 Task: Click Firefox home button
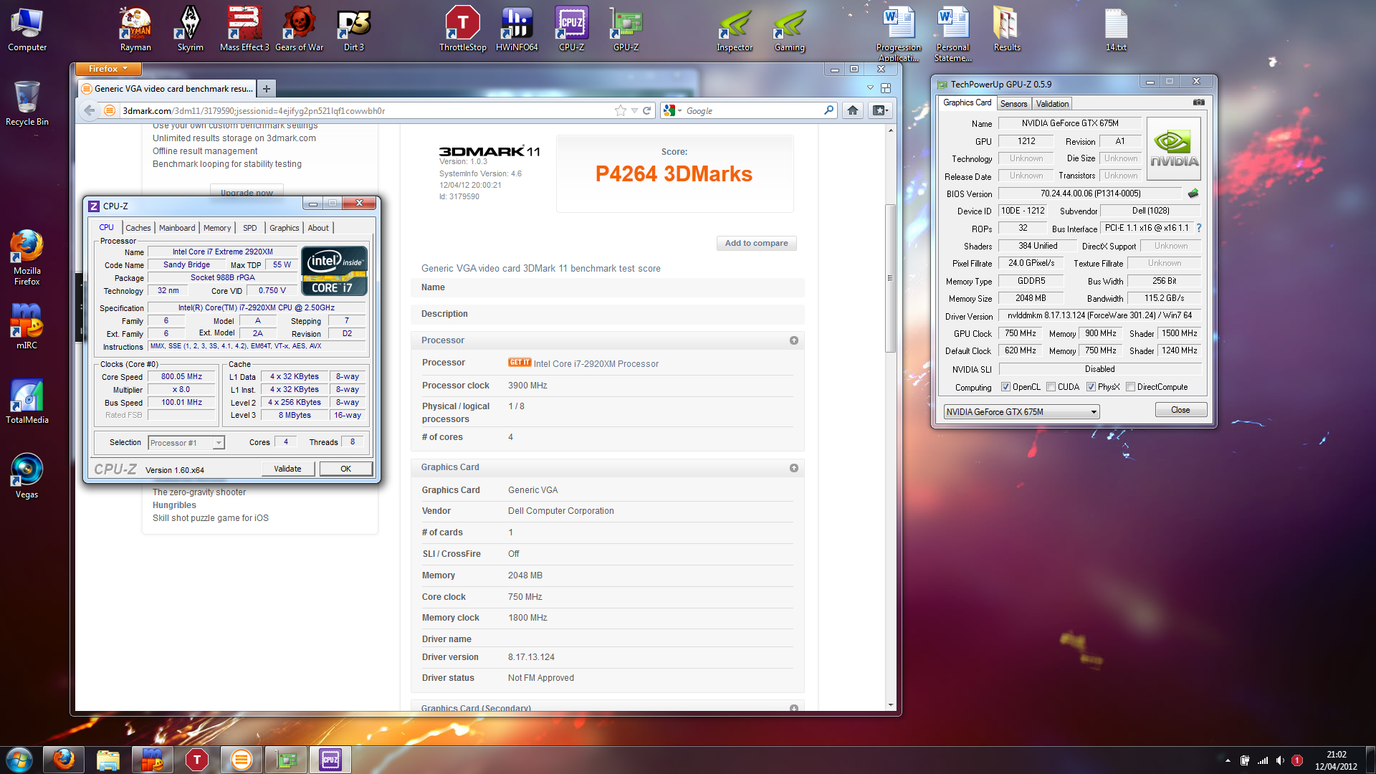click(x=852, y=110)
